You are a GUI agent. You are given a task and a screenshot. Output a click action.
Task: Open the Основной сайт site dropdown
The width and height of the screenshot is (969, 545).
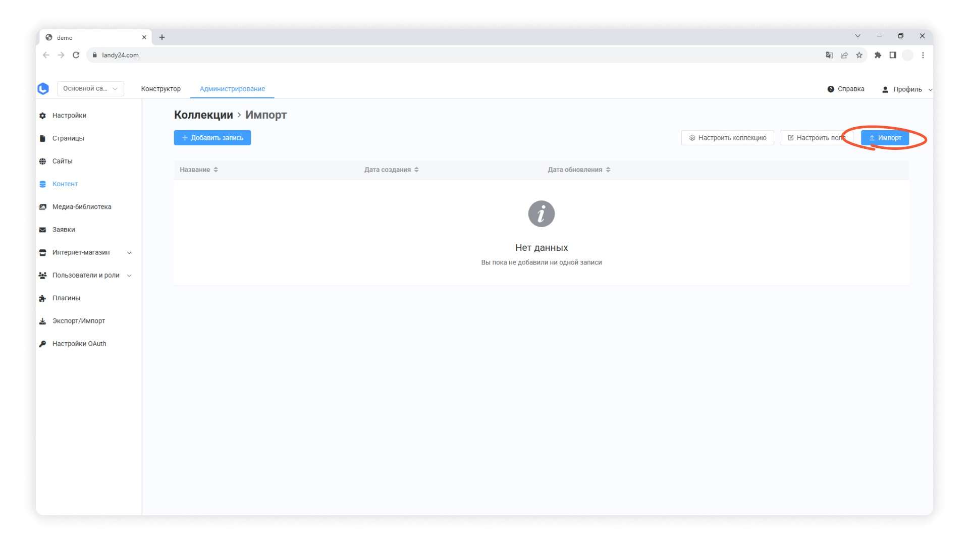click(90, 89)
